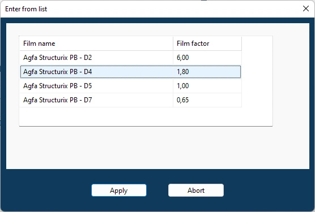The height and width of the screenshot is (212, 315).
Task: Close the Enter from list dialog
Action: pos(306,8)
